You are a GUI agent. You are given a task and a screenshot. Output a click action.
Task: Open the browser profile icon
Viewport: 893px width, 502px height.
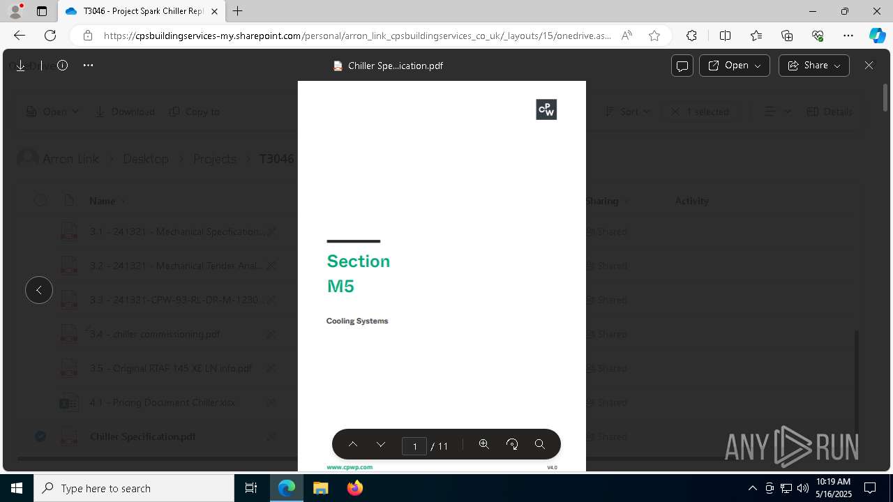pos(15,11)
